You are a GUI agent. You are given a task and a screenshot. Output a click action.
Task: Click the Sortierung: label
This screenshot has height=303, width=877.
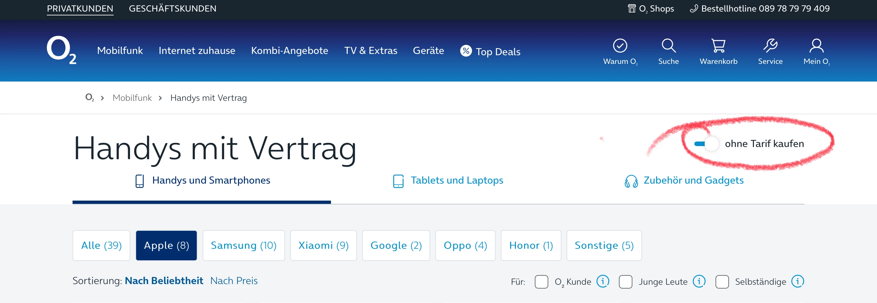[97, 281]
